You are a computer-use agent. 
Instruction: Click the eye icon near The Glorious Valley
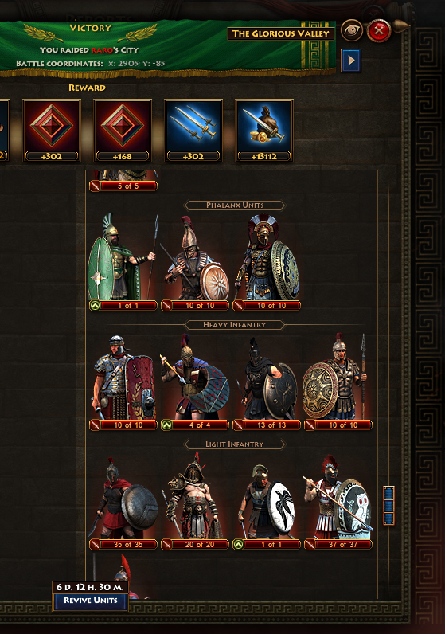point(351,30)
